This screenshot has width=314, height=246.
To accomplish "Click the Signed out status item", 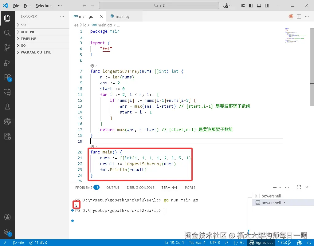I will (261, 243).
